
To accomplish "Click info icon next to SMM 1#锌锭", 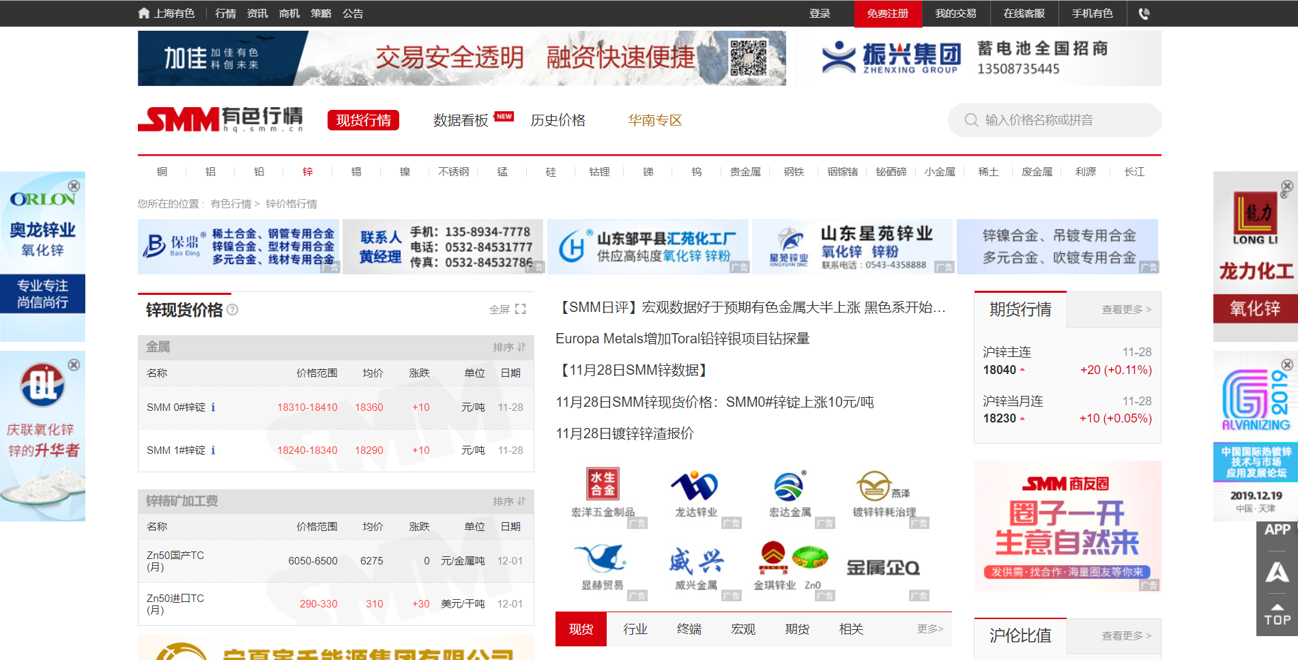I will point(213,450).
